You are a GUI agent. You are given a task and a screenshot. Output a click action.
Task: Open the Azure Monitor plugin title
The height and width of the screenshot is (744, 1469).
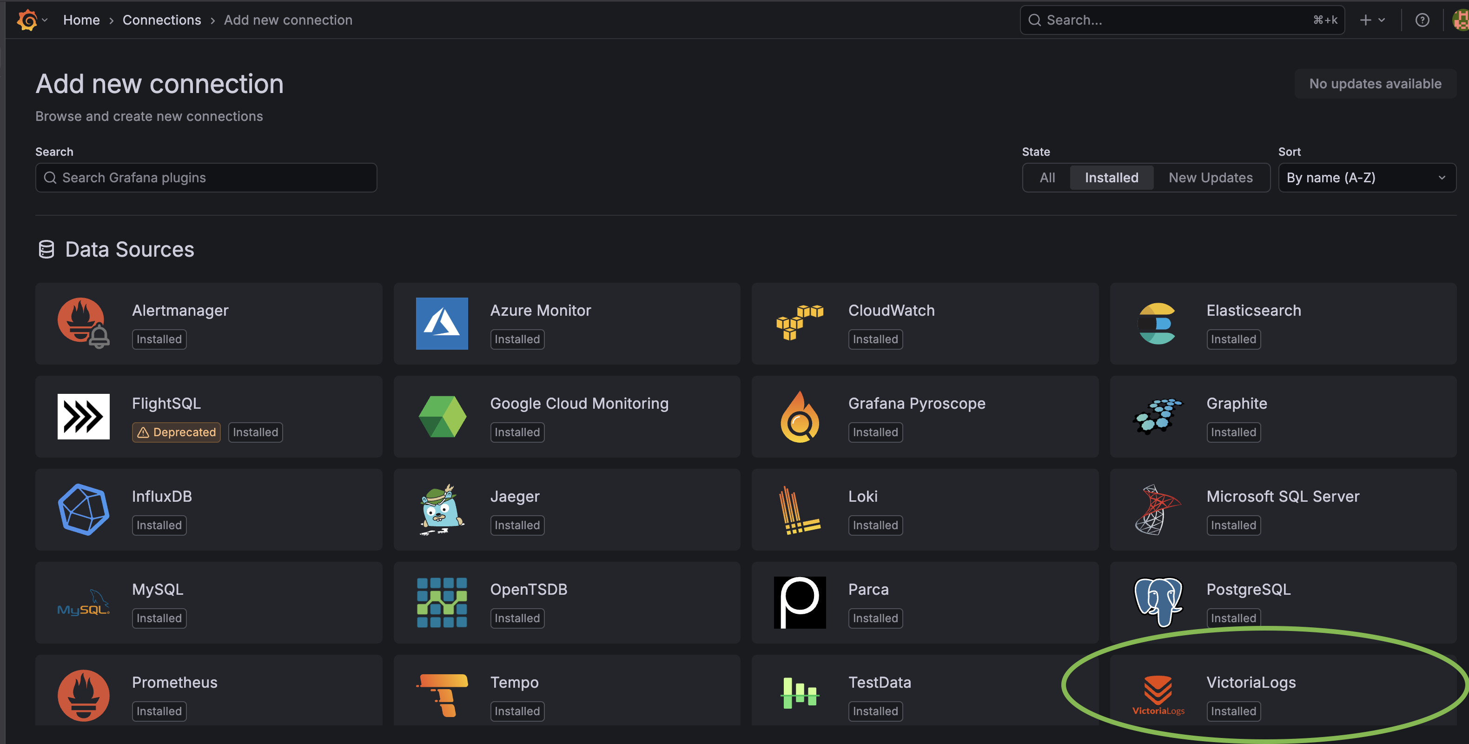[540, 310]
